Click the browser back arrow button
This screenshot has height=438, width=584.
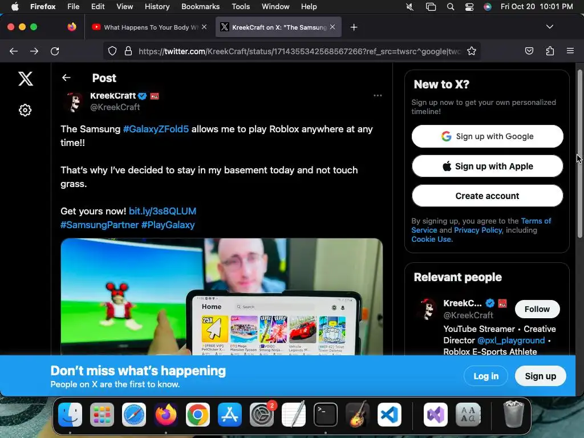pyautogui.click(x=14, y=51)
